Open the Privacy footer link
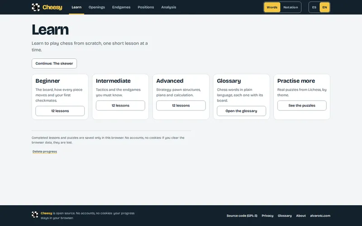 pos(267,216)
